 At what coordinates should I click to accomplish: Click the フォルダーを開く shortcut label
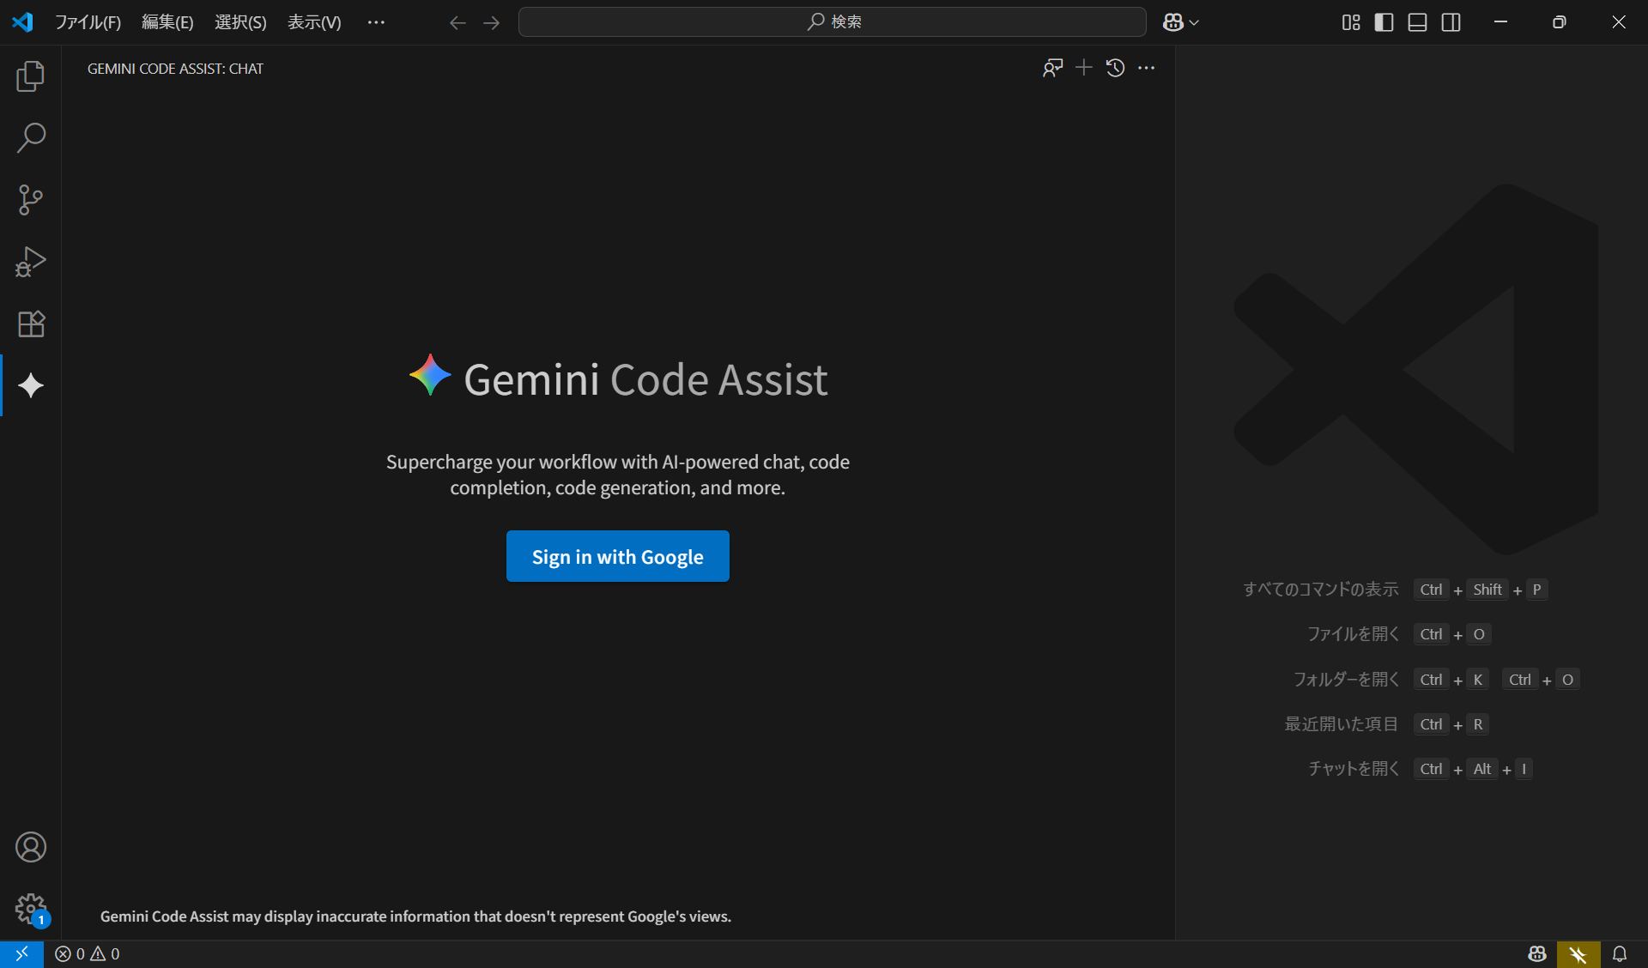tap(1346, 680)
